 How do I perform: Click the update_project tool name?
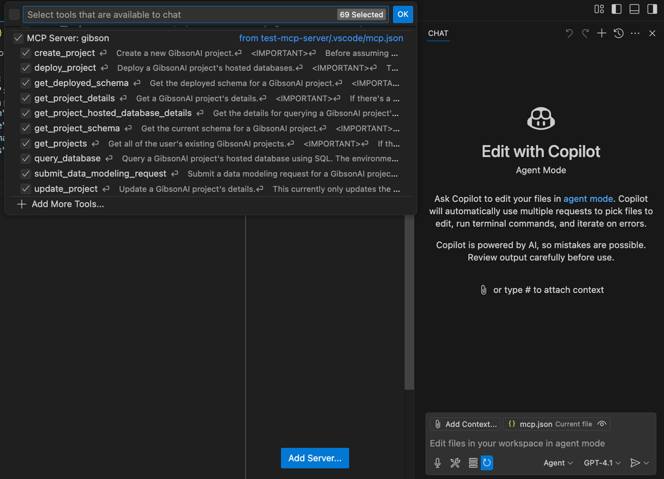66,189
